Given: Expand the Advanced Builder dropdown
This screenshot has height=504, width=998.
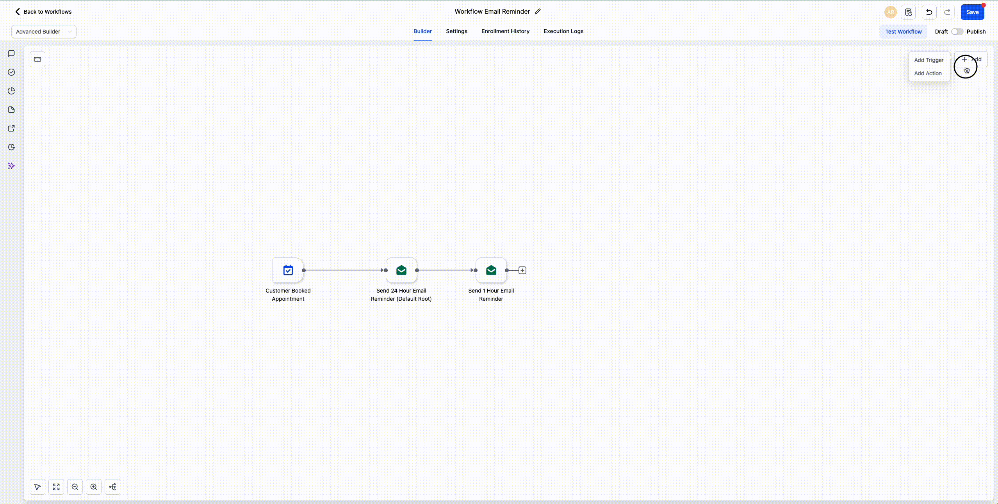Looking at the screenshot, I should point(43,32).
